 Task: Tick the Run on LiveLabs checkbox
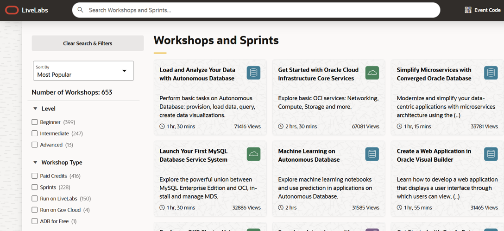pyautogui.click(x=35, y=199)
